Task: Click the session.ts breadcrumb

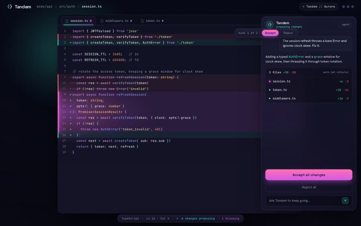Action: point(91,6)
